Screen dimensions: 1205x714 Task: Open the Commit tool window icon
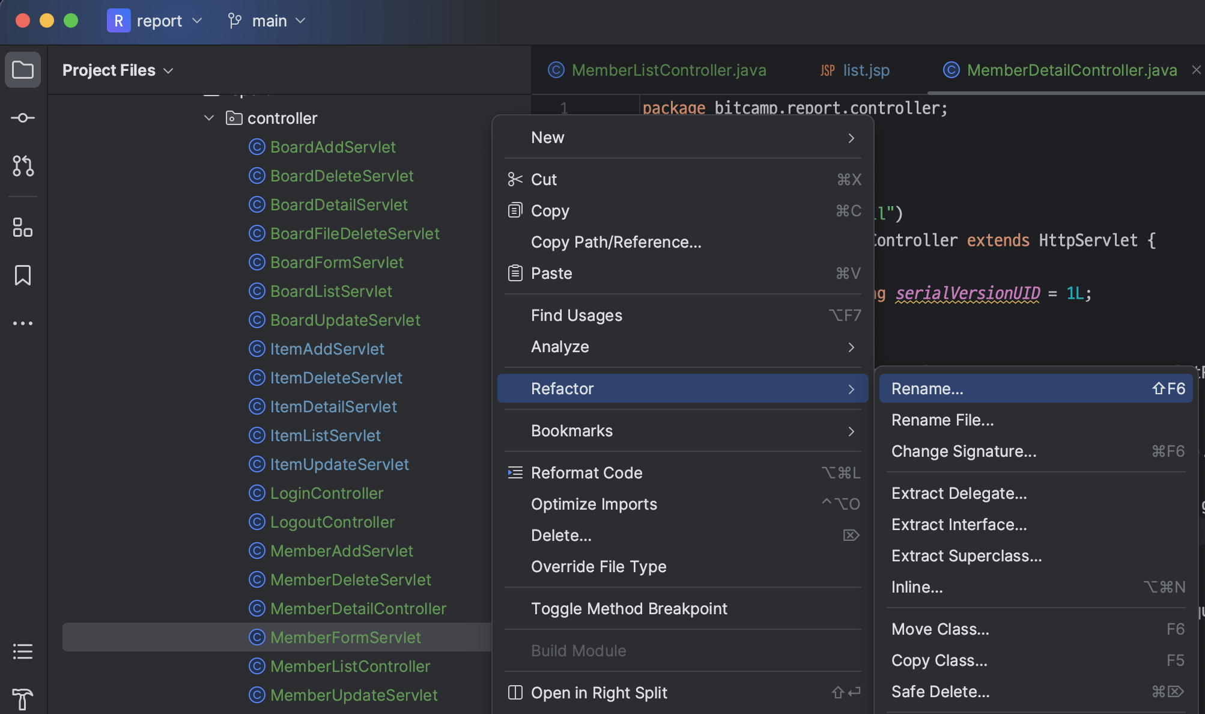[23, 118]
